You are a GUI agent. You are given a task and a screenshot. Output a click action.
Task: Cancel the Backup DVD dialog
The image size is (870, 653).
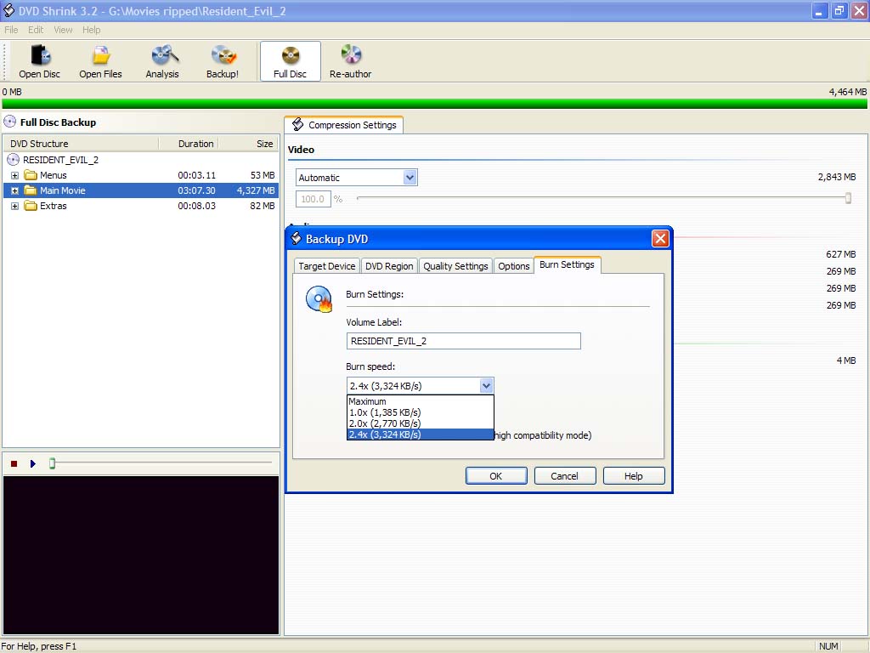565,476
